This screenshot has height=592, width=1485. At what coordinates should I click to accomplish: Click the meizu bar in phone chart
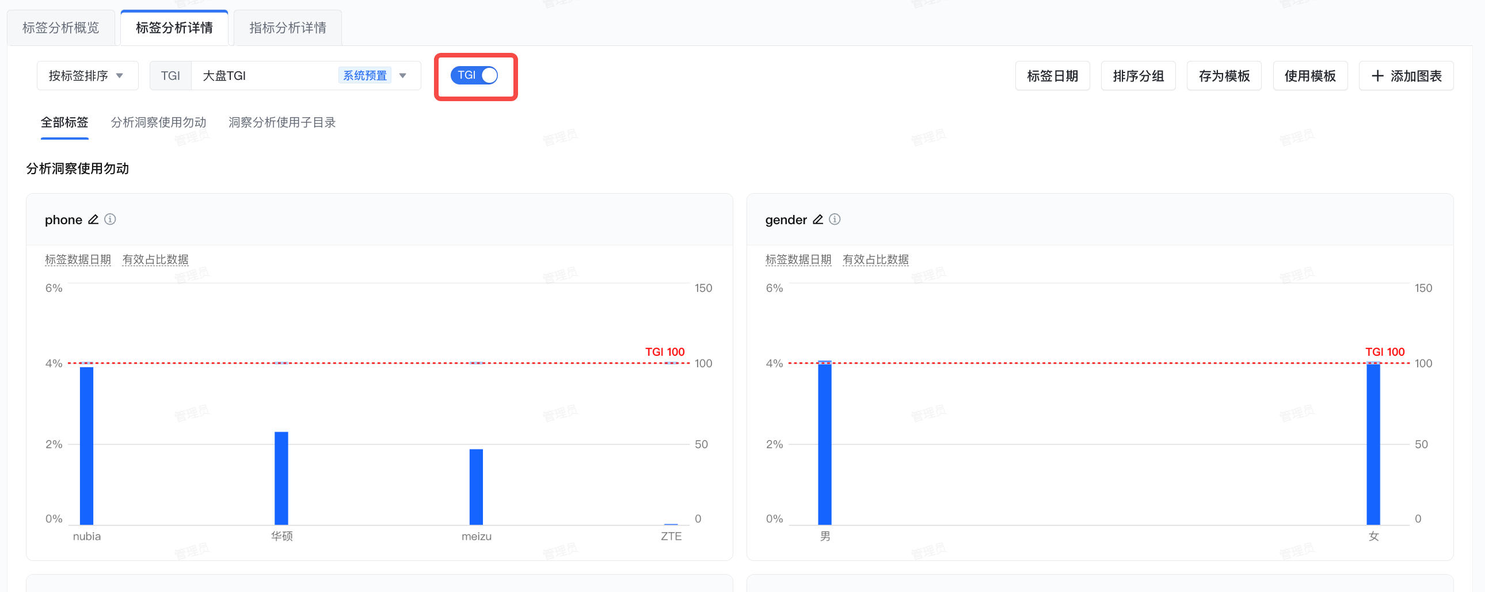point(476,487)
